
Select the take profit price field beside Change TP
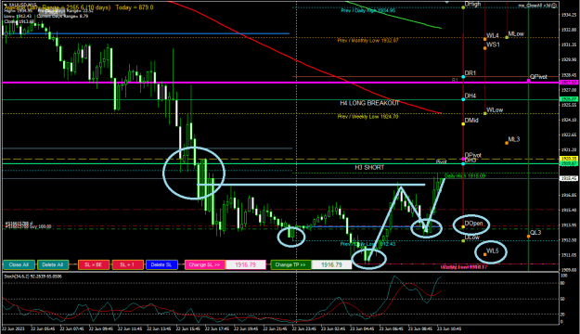pyautogui.click(x=331, y=264)
